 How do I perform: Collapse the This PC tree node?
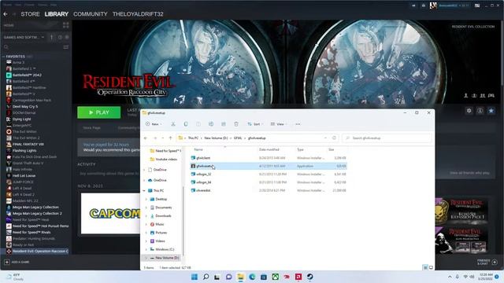tap(144, 190)
